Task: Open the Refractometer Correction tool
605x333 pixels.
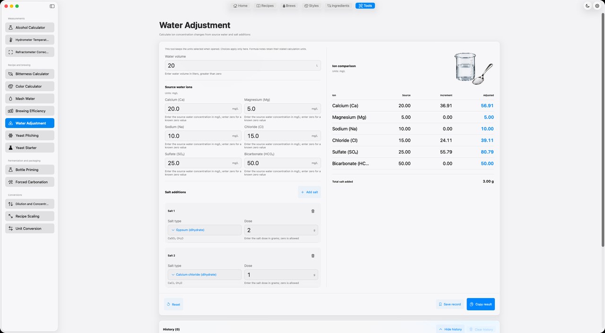Action: tap(30, 52)
